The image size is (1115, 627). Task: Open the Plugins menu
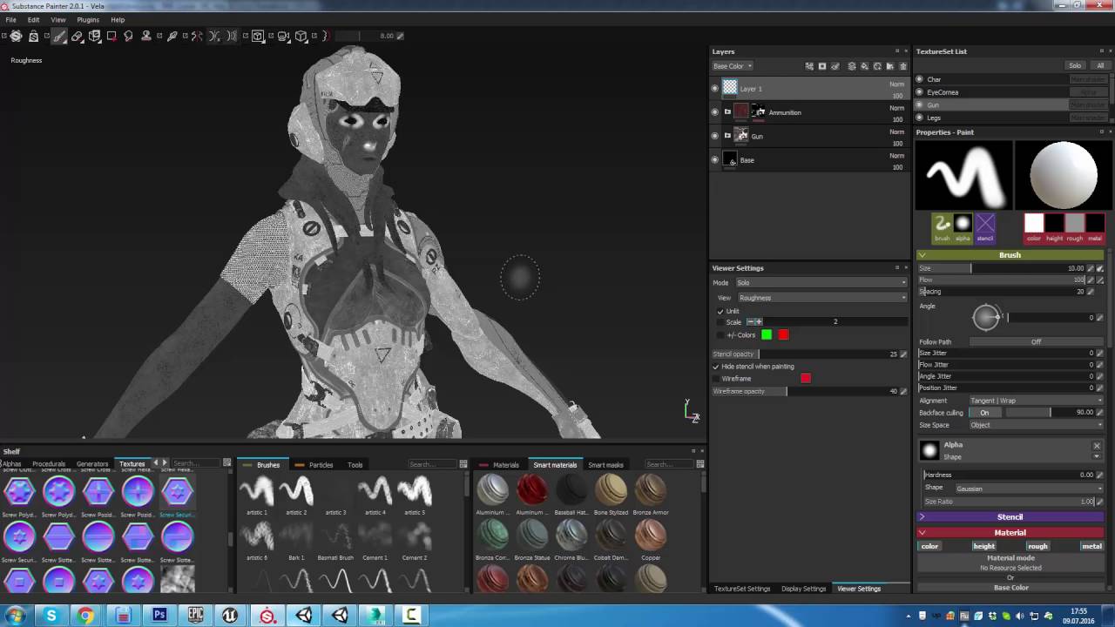(88, 19)
